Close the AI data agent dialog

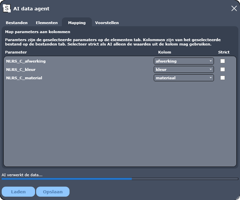point(234,8)
